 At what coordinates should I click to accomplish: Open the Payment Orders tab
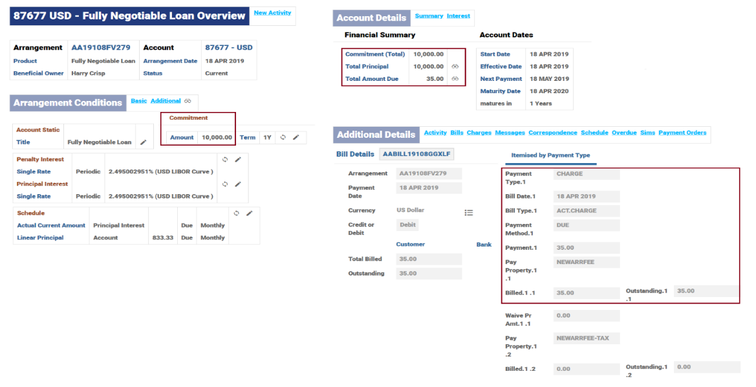tap(682, 133)
